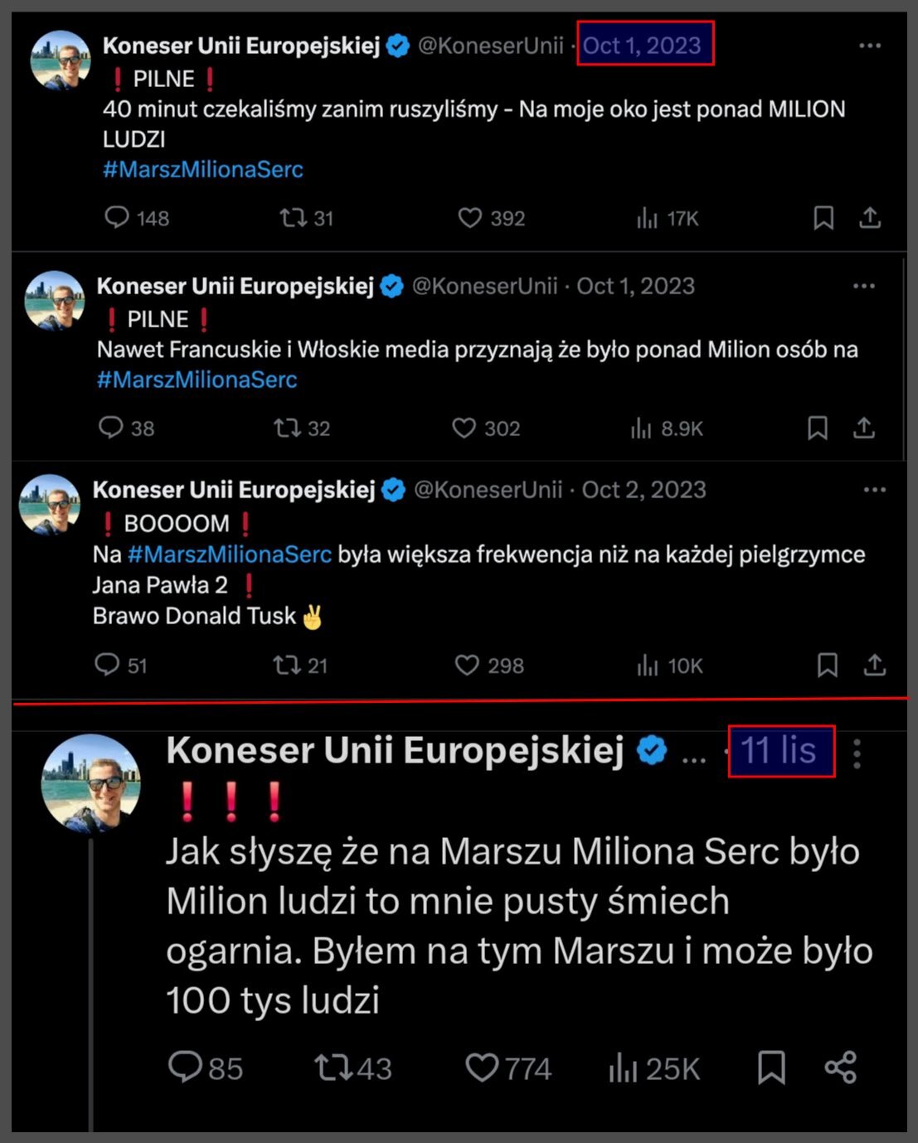This screenshot has height=1143, width=918.
Task: Open more options on first tweet
Action: (x=869, y=46)
